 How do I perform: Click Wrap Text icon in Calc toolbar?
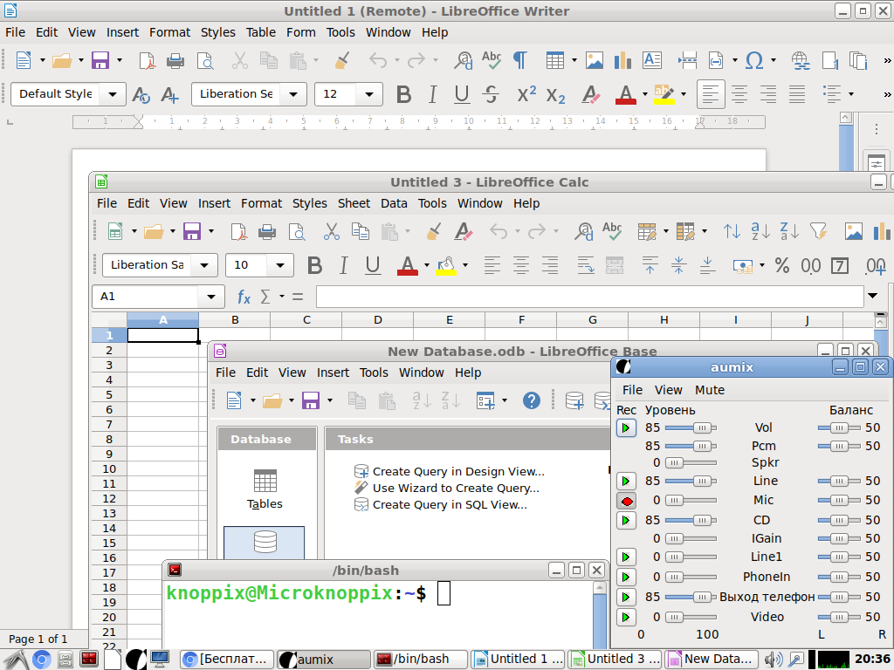[x=586, y=265]
